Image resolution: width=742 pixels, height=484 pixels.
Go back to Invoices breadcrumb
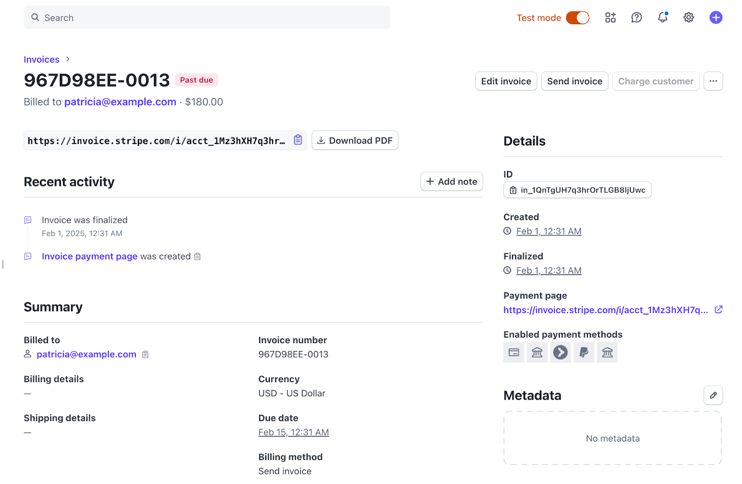pyautogui.click(x=42, y=59)
